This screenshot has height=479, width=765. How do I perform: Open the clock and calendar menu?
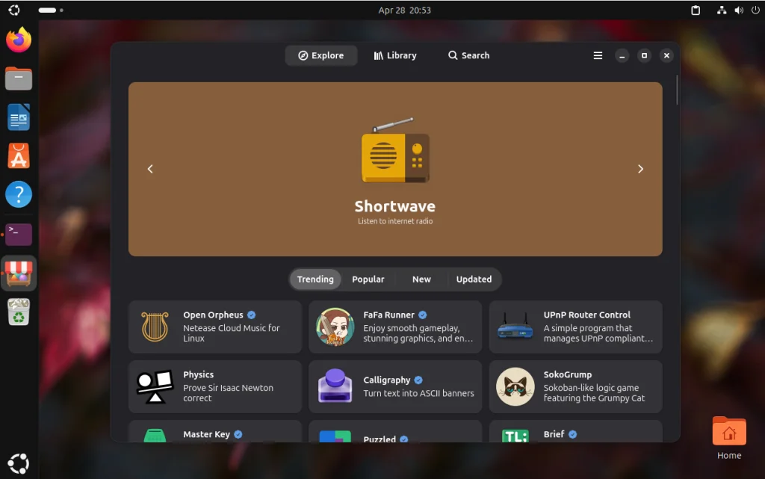coord(404,10)
